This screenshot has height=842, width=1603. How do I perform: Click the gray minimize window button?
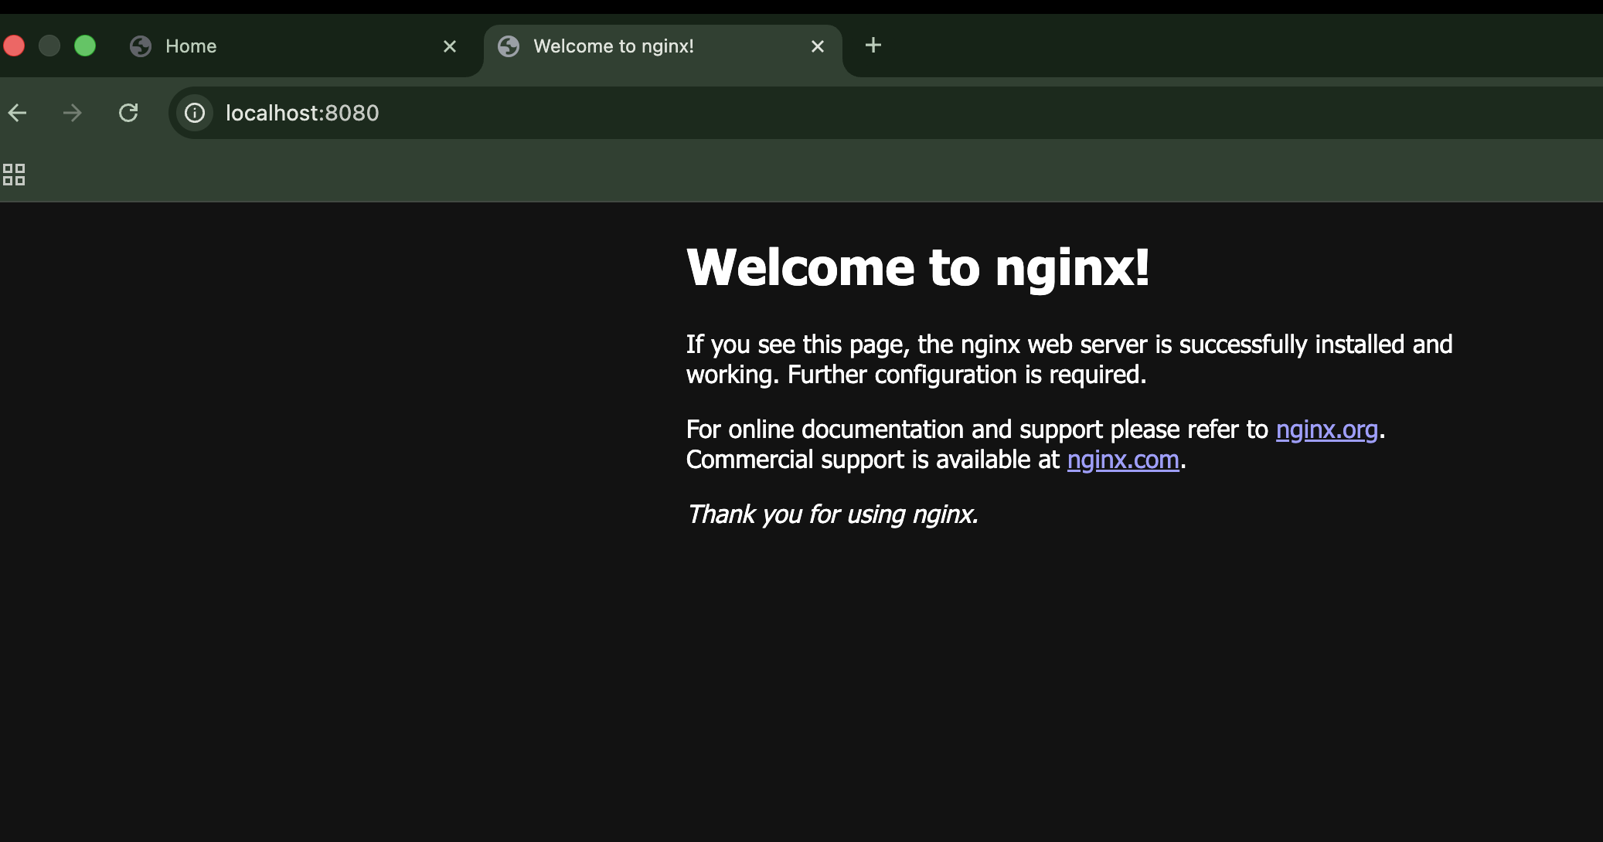tap(49, 46)
